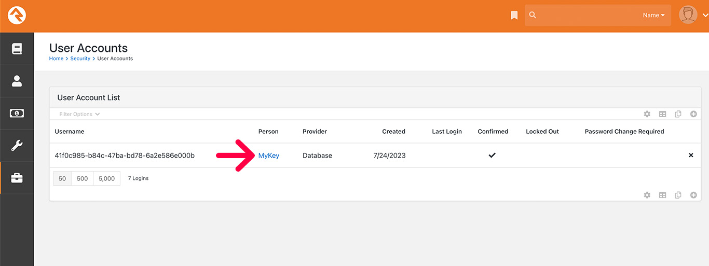Open the People sidebar icon

click(x=17, y=81)
